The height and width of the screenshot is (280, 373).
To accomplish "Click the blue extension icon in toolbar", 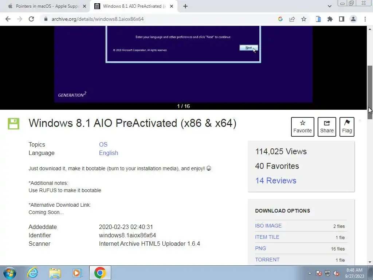I will click(x=318, y=19).
